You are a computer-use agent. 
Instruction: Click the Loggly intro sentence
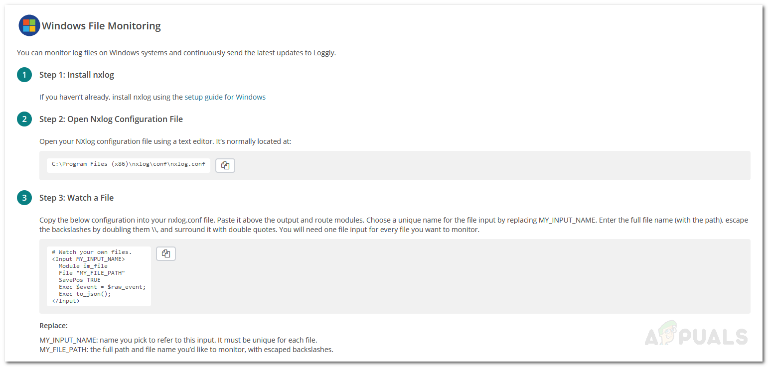pos(176,53)
